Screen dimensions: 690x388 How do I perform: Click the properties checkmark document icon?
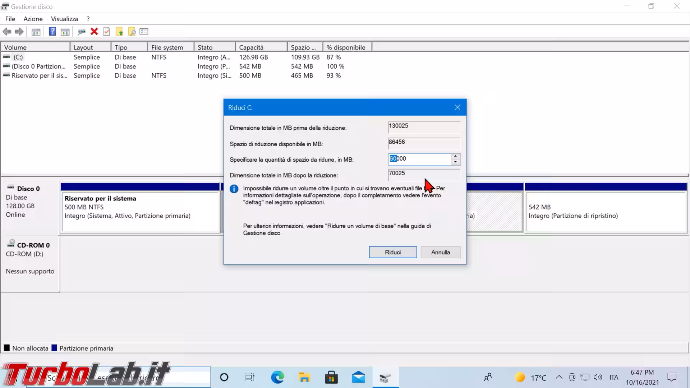[107, 32]
